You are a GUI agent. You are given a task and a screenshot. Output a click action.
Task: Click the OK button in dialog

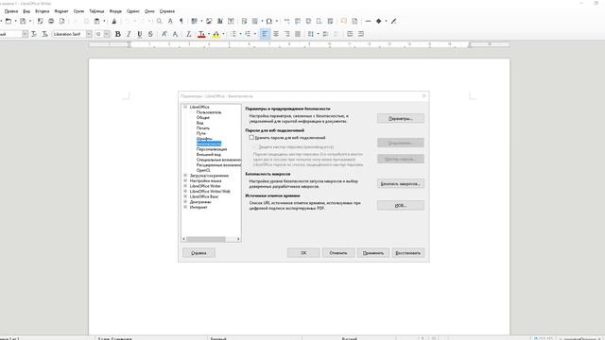coord(303,253)
